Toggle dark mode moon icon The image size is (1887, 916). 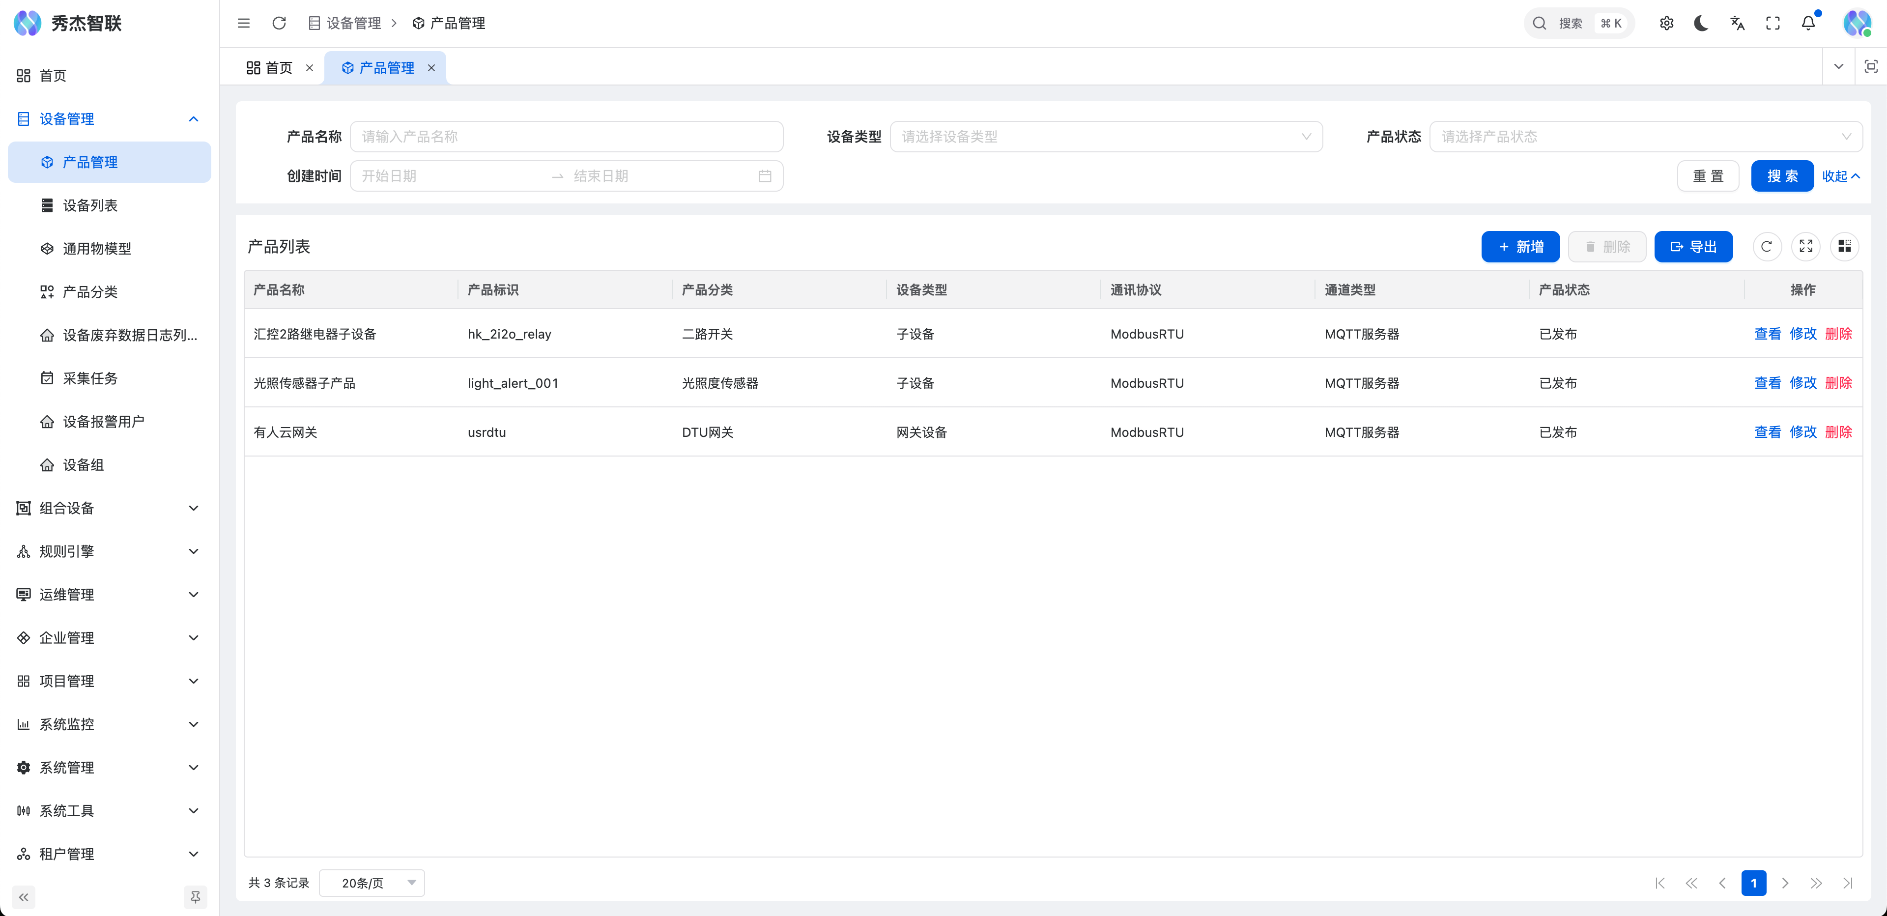click(1701, 24)
